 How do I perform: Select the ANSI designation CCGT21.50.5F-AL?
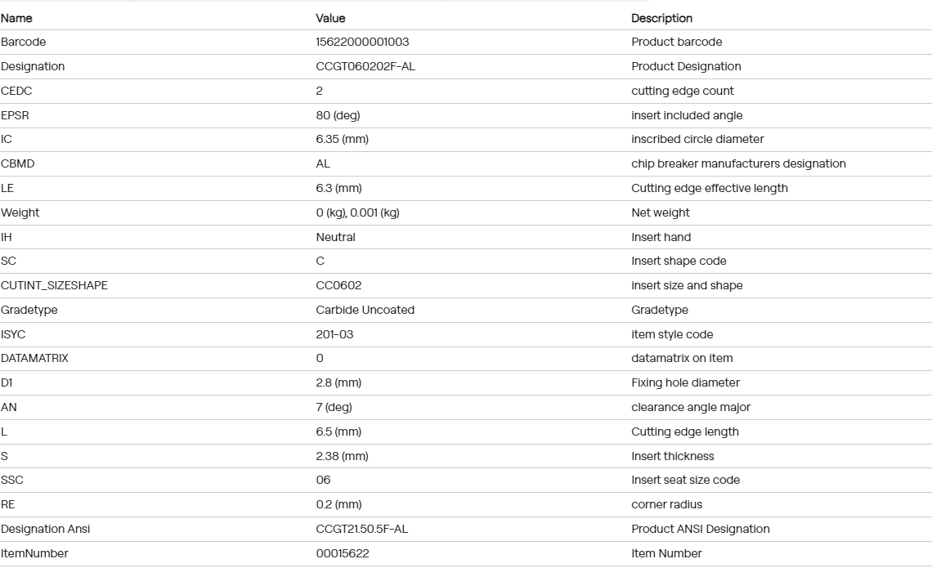pyautogui.click(x=362, y=529)
